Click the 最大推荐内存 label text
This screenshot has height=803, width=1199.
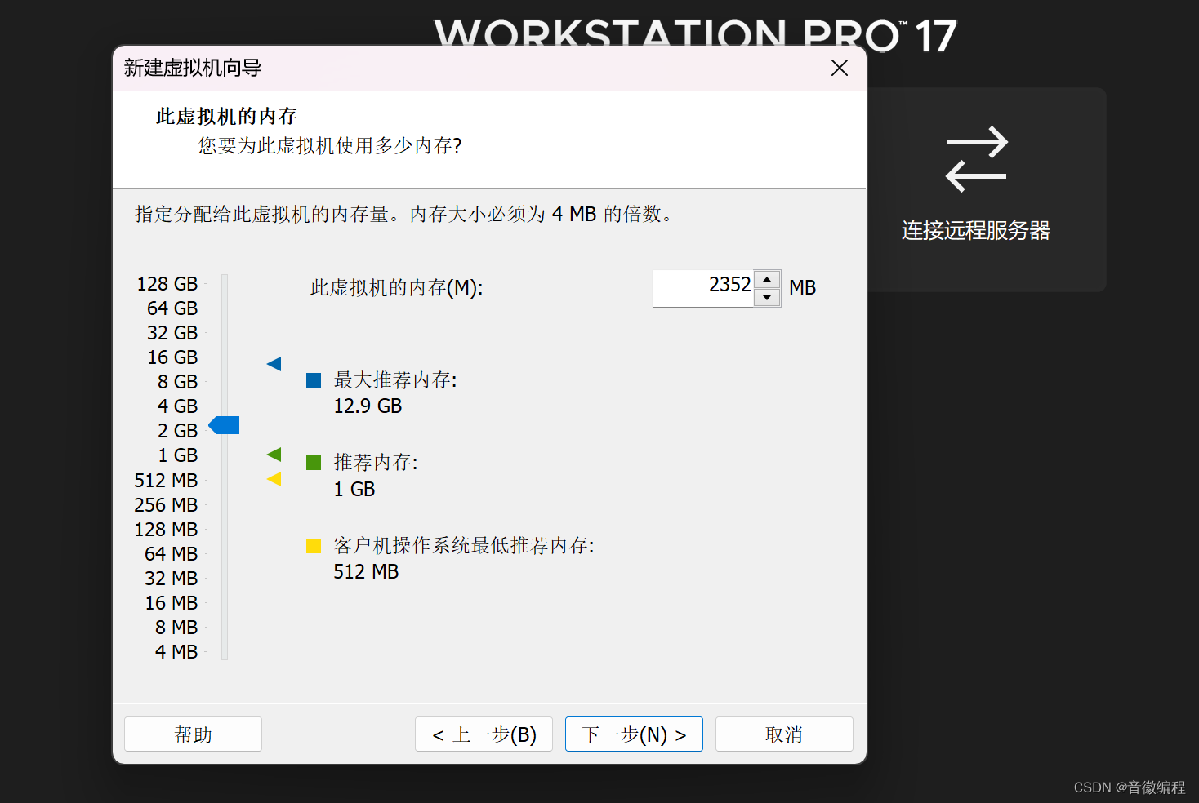coord(395,380)
